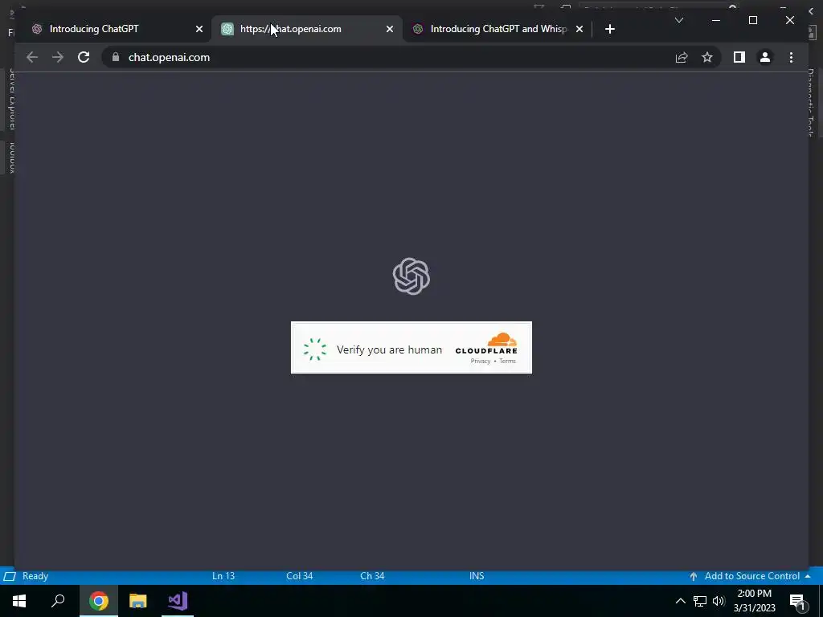Open the Cloudflare Terms link
The width and height of the screenshot is (823, 617).
point(508,361)
